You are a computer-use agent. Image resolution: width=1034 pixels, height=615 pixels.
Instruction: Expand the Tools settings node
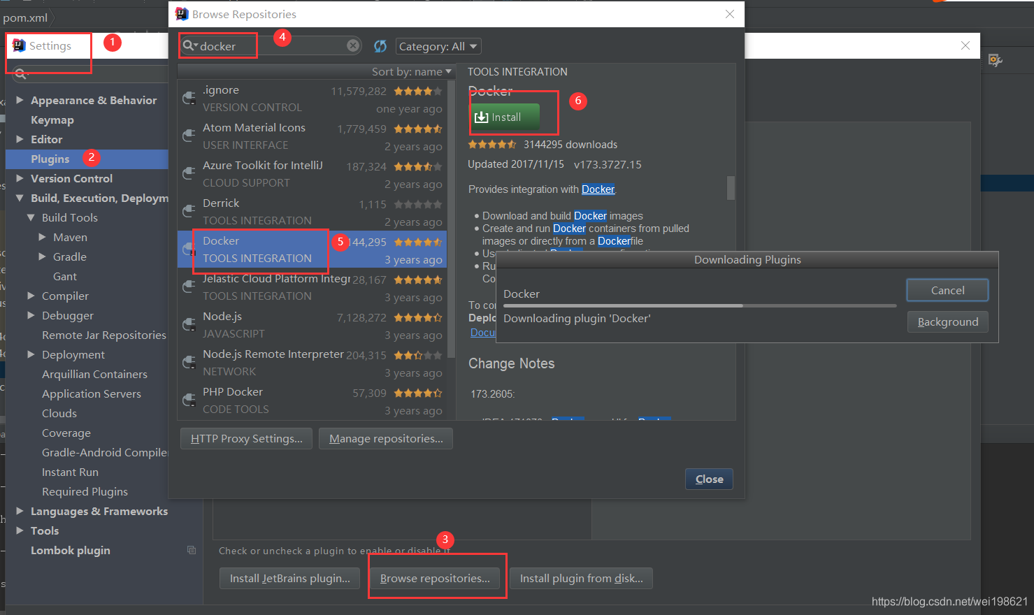click(x=20, y=530)
